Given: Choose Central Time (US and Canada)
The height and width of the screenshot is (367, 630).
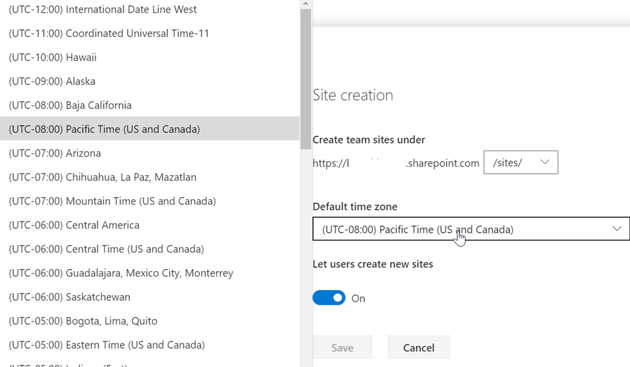Looking at the screenshot, I should pos(106,249).
